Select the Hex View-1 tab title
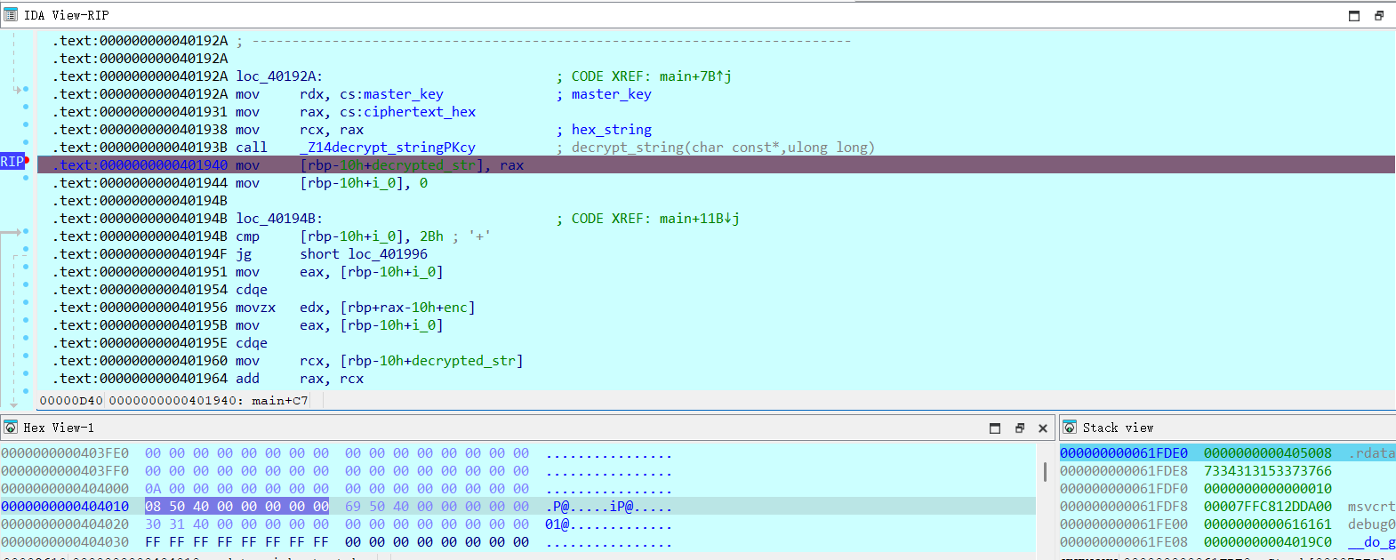 tap(59, 428)
